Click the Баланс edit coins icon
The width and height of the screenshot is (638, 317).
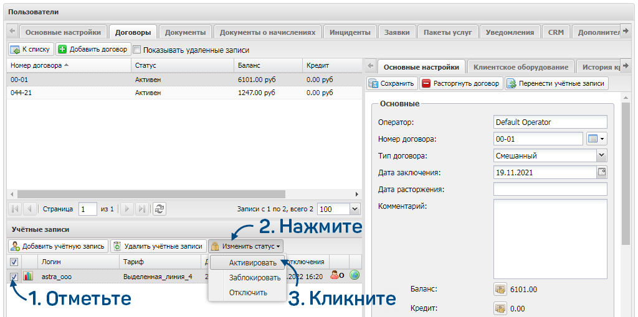coord(499,290)
